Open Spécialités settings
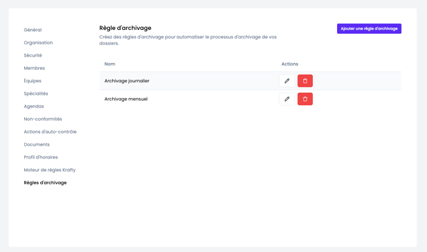This screenshot has height=252, width=427. tap(36, 94)
